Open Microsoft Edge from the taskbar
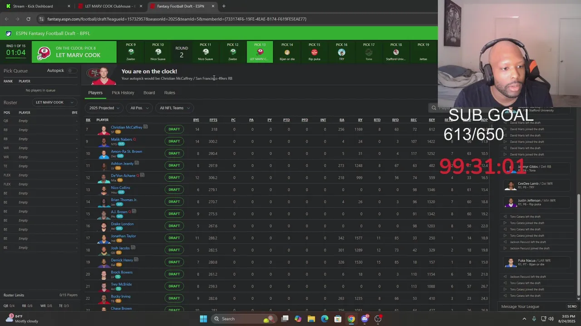 click(325, 319)
